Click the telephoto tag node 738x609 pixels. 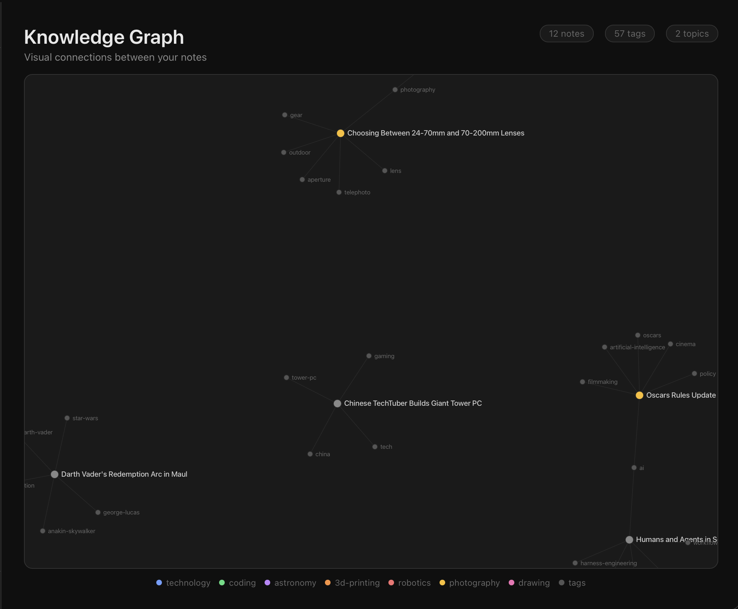[339, 193]
